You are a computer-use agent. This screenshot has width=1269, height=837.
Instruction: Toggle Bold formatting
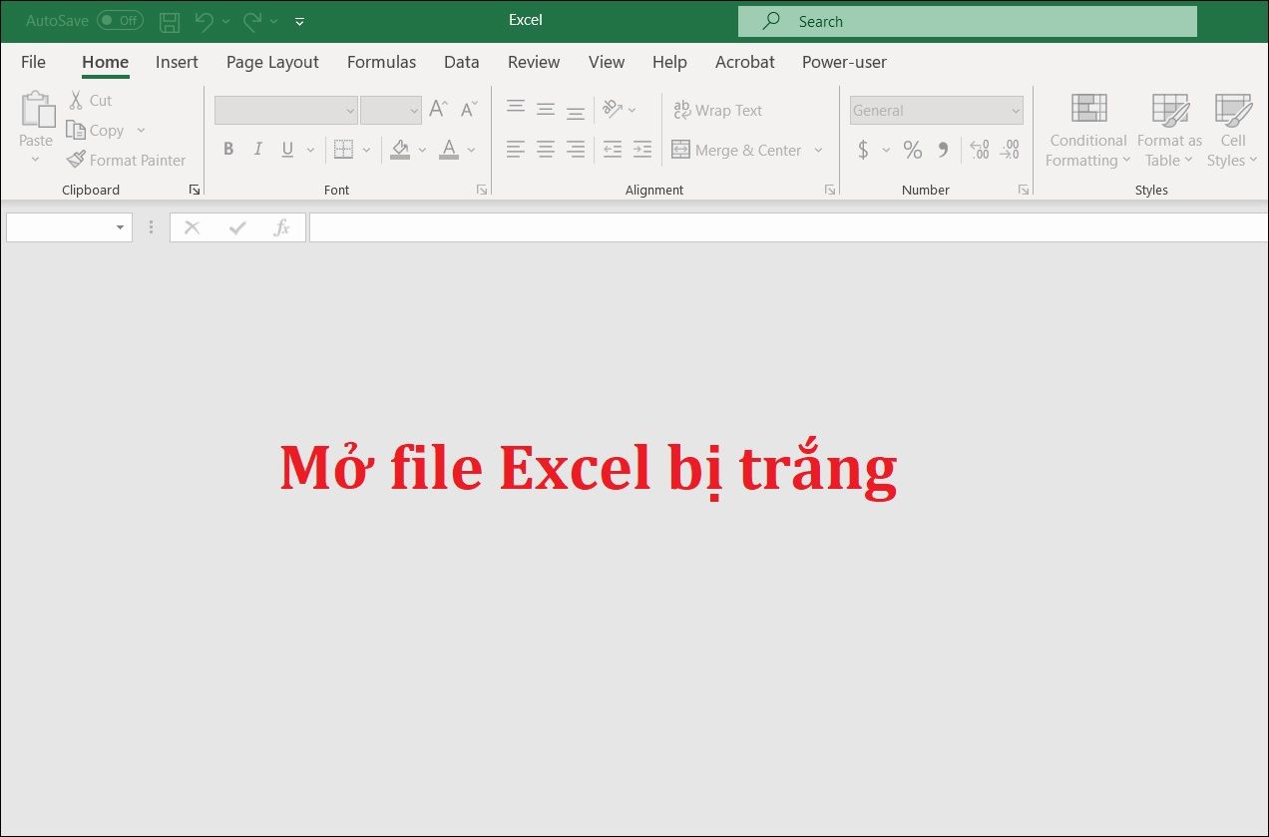[228, 150]
